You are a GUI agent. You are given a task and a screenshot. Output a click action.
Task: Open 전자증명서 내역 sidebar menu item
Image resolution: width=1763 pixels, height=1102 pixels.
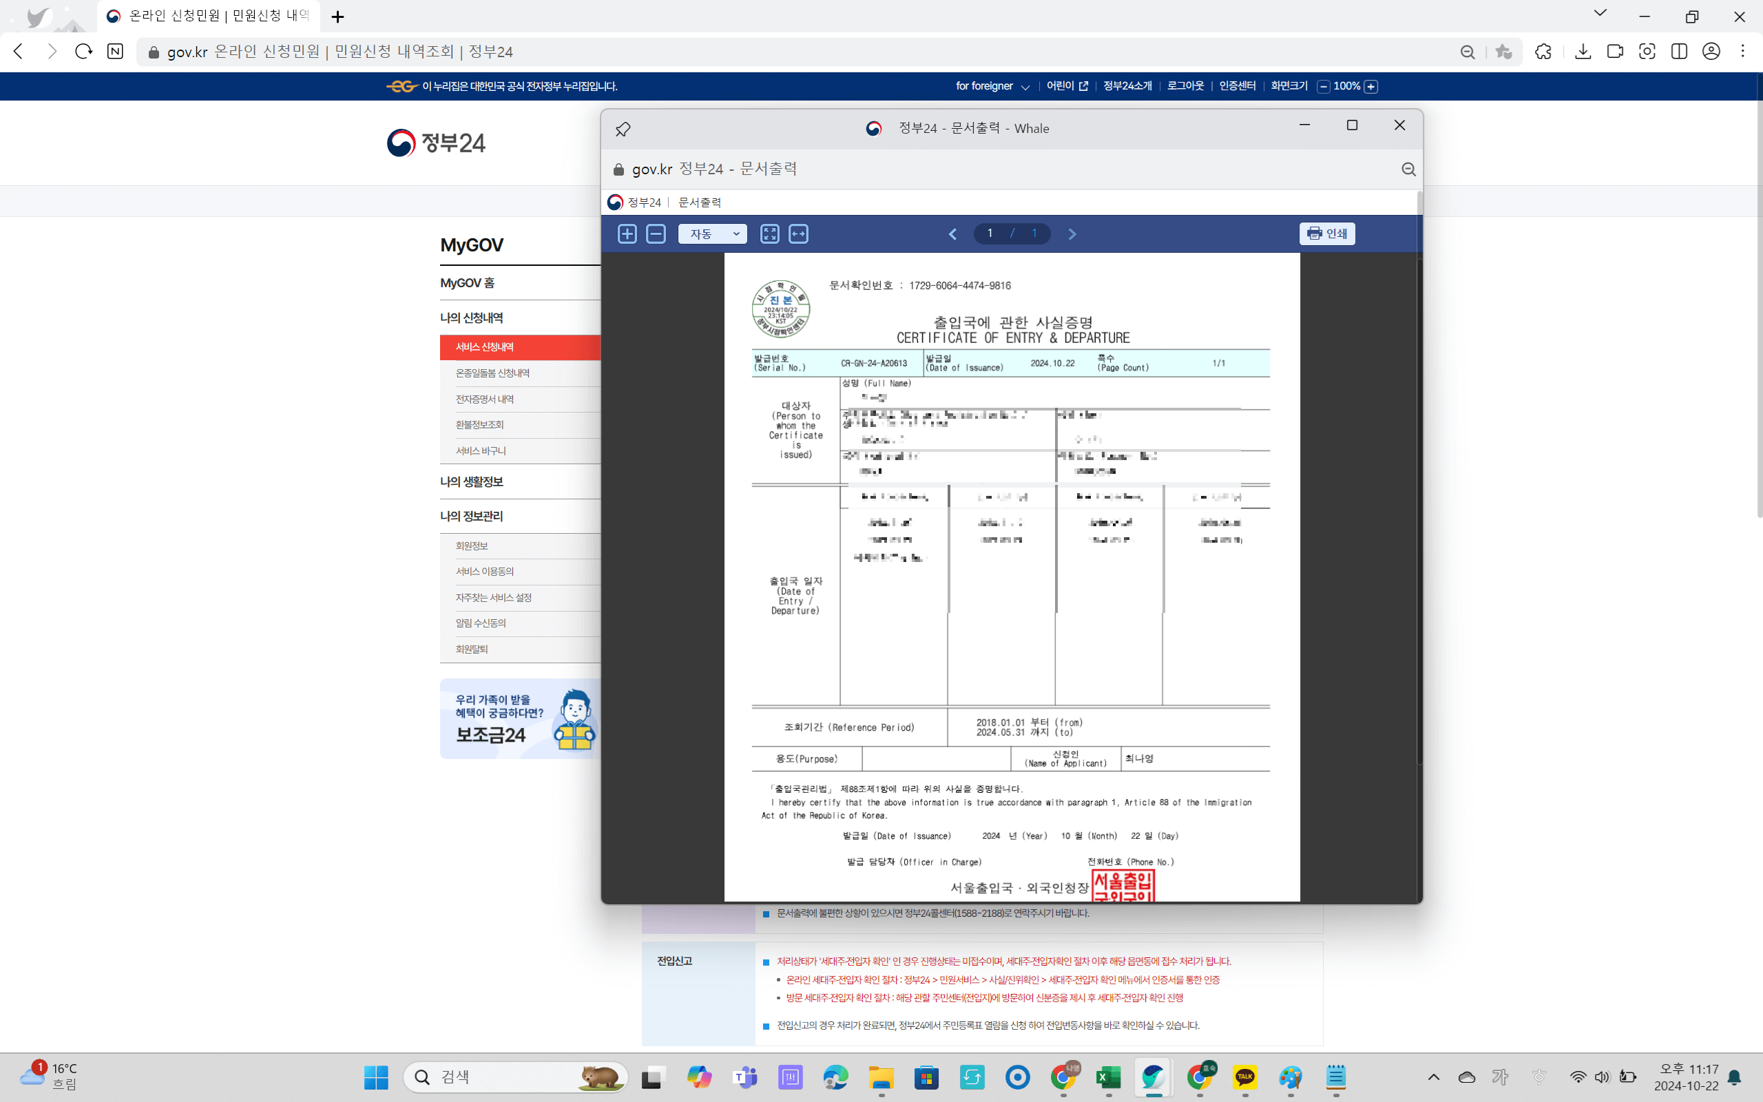[x=484, y=399]
